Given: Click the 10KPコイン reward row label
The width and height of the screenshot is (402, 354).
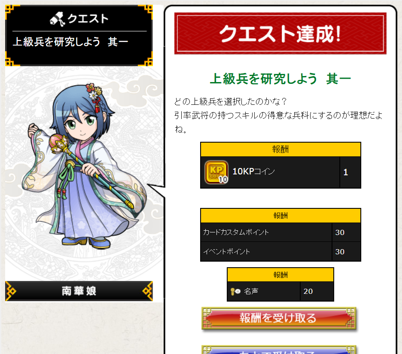Looking at the screenshot, I should [253, 171].
